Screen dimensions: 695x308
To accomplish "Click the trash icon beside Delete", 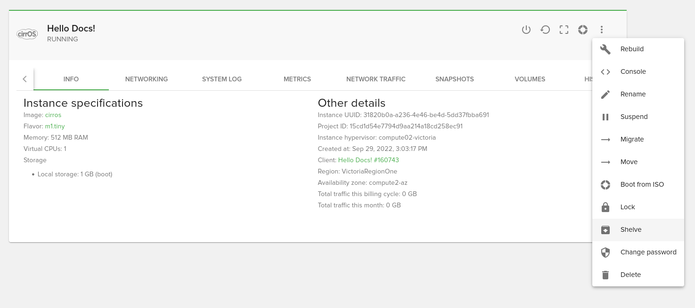I will 605,275.
